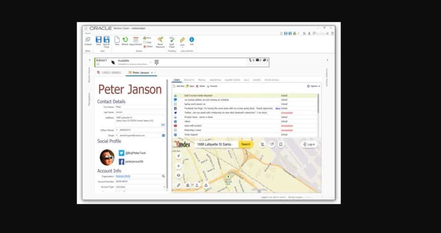441x233 pixels.
Task: Click the map layers icon
Action: tap(178, 175)
